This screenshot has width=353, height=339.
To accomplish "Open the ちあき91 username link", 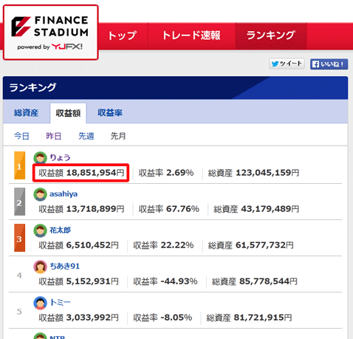I will tap(65, 266).
